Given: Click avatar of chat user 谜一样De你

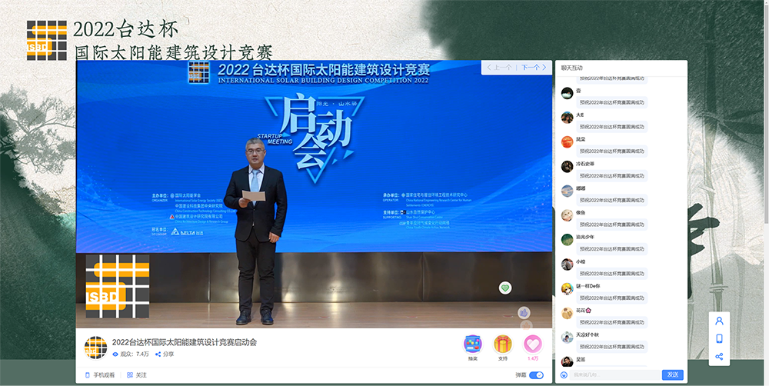Looking at the screenshot, I should point(567,288).
